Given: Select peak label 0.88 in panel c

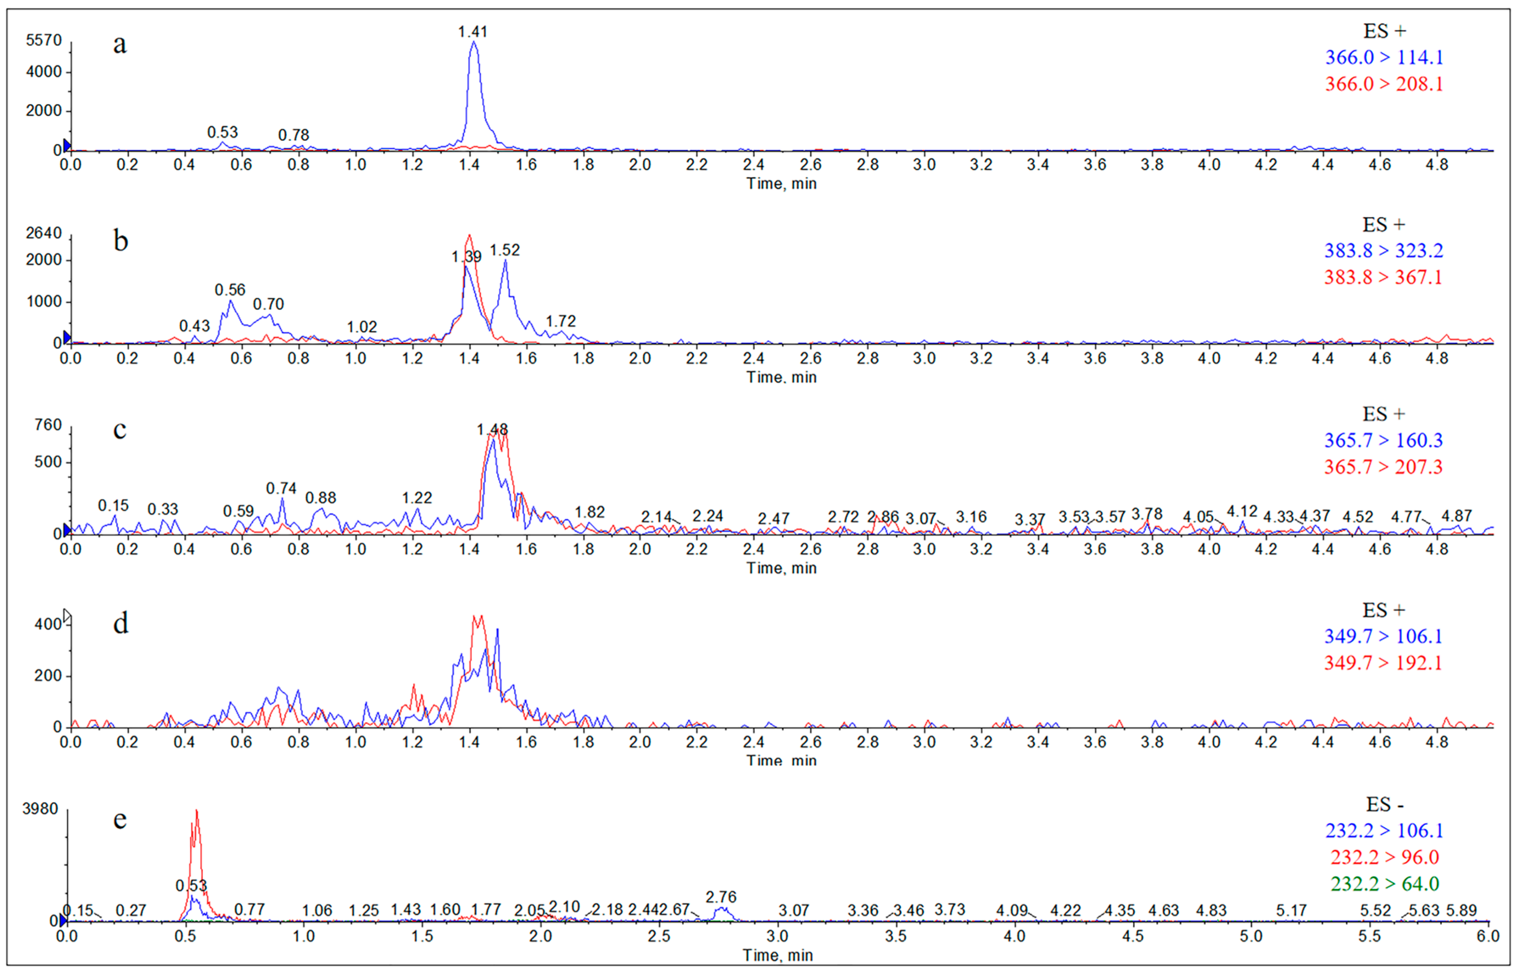Looking at the screenshot, I should pos(321,498).
